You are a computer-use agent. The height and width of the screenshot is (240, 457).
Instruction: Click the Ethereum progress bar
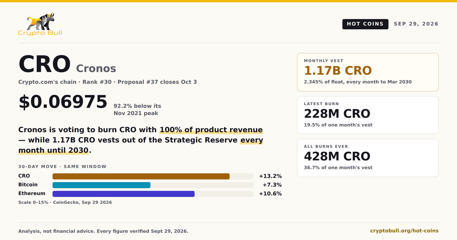tap(153, 194)
